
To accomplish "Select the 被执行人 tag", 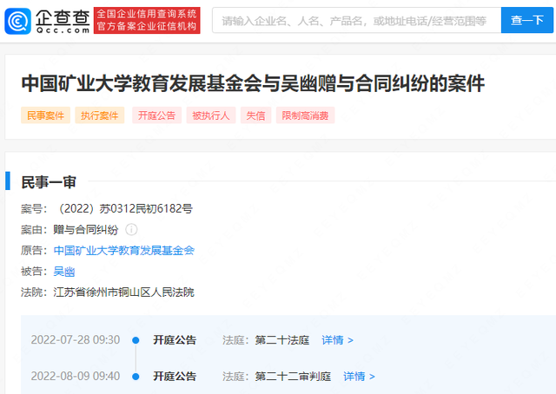I will [211, 115].
